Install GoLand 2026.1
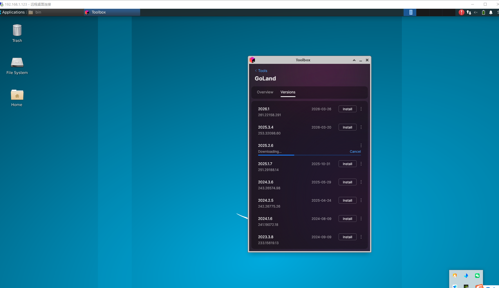499x288 pixels. [347, 109]
